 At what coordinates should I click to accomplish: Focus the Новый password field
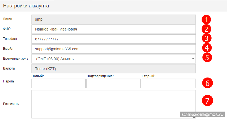pyautogui.click(x=59, y=83)
